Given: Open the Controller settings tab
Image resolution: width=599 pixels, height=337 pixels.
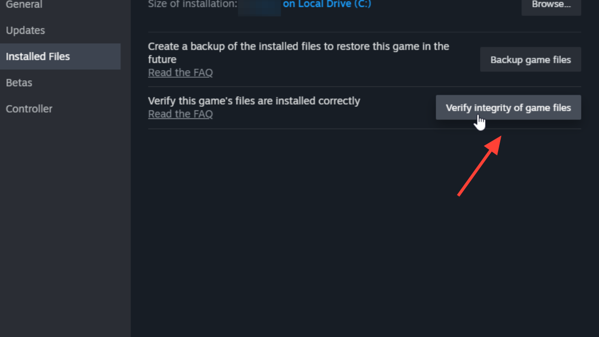Looking at the screenshot, I should coord(29,109).
